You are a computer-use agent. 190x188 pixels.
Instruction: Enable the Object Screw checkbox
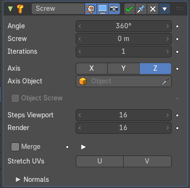(15, 98)
